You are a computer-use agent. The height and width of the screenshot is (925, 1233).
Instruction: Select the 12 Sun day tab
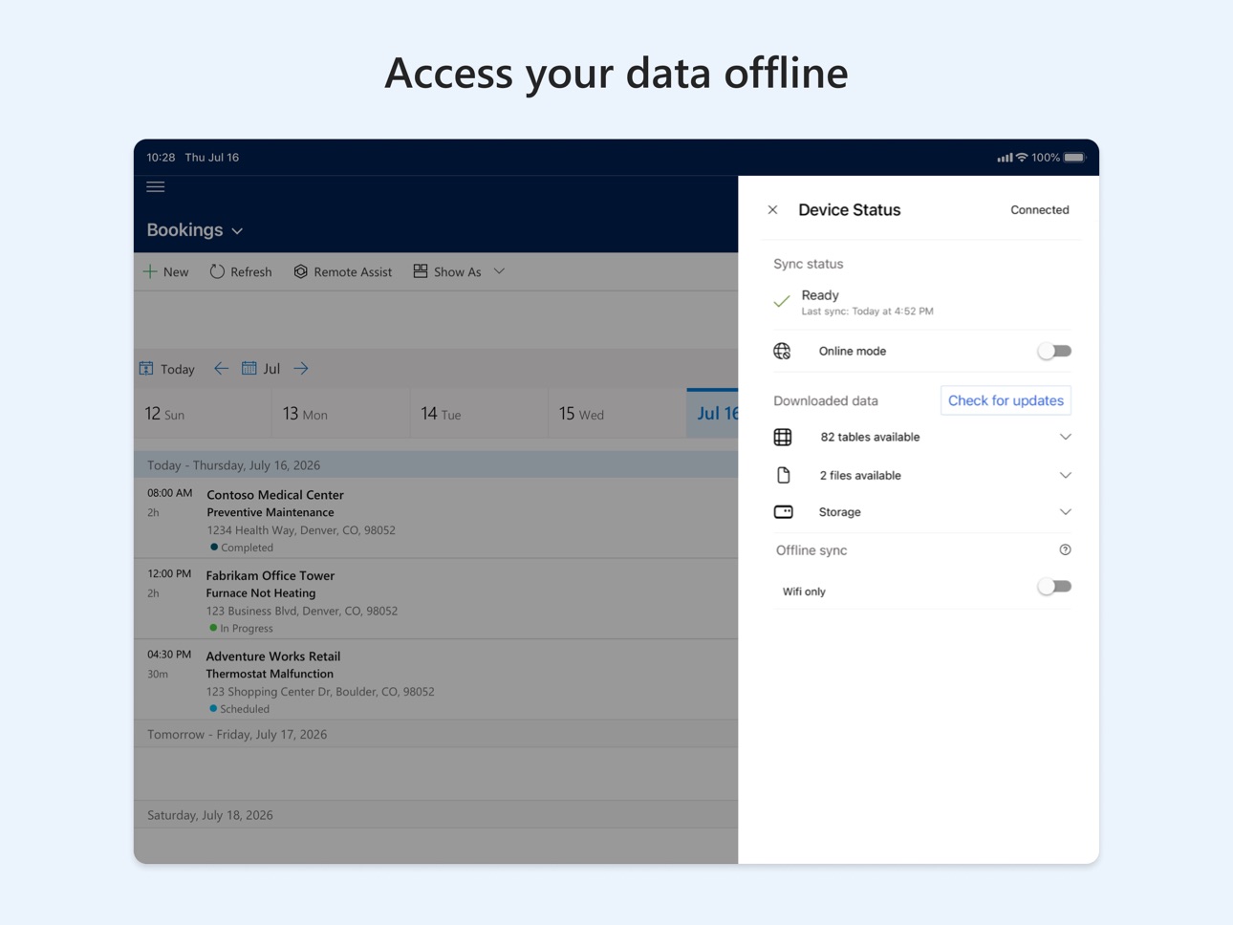click(203, 414)
